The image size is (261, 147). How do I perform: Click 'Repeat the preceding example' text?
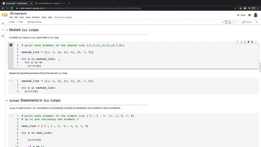click(x=38, y=73)
